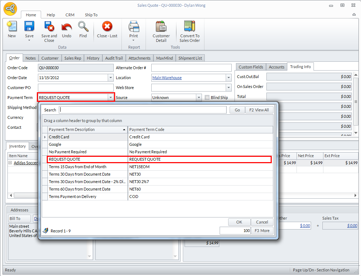Click the New document icon
The height and width of the screenshot is (276, 361).
point(12,27)
